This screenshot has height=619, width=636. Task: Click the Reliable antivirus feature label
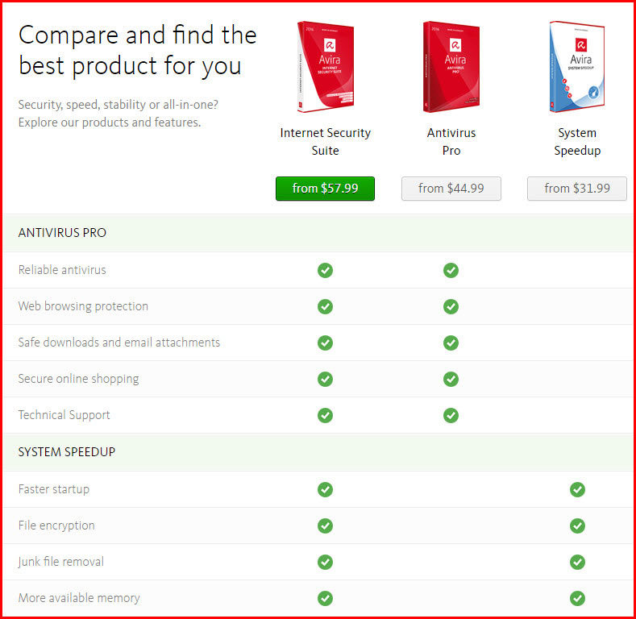[62, 270]
